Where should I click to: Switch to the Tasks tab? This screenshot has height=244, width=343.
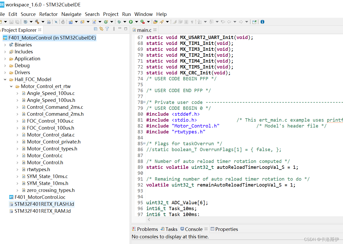(x=169, y=229)
